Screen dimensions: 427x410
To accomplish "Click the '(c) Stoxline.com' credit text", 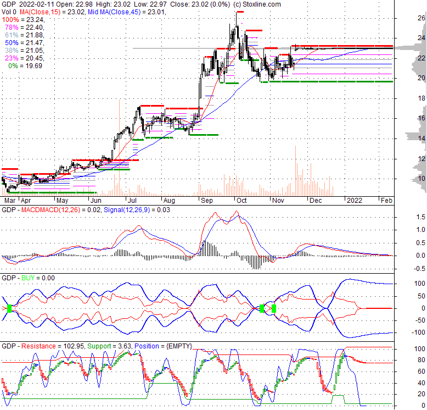I will pos(257,4).
